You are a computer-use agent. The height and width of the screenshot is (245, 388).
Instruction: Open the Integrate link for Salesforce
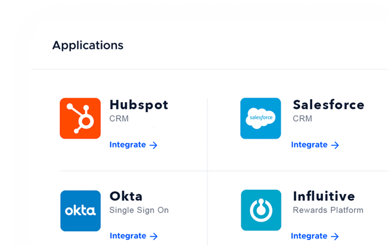(309, 144)
